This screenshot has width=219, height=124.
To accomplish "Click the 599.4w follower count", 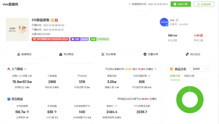I will [172, 35].
